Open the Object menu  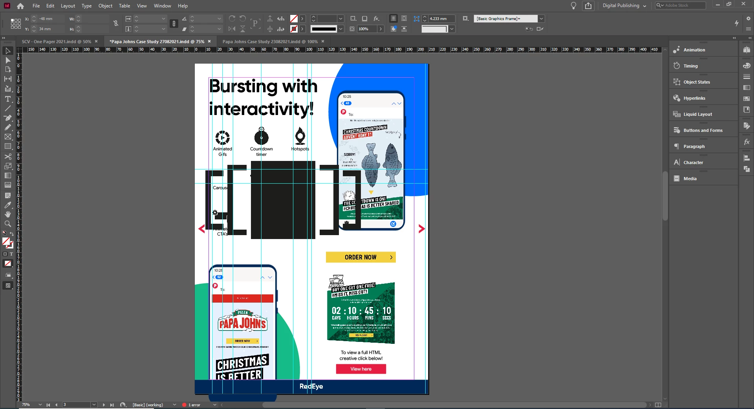tap(105, 6)
